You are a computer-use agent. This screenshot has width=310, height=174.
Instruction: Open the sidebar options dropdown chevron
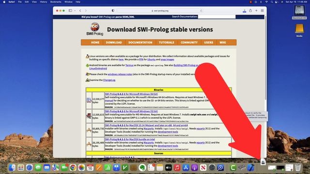[x=75, y=11]
